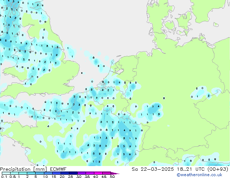
Task: Click the legend swatch between 0.1 and 0.5
Action: pyautogui.click(x=6, y=173)
